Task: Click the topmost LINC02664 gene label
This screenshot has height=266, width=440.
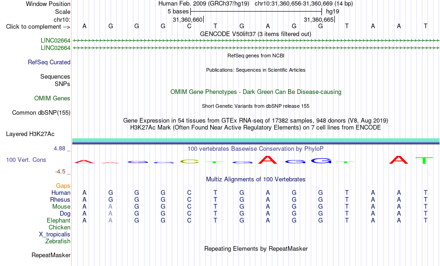Action: [x=56, y=41]
